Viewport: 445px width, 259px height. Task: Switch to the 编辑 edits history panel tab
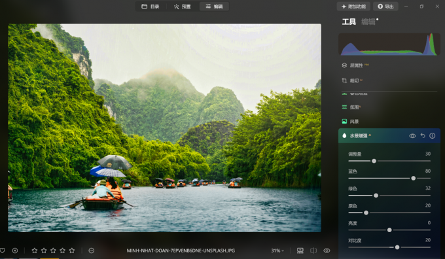pyautogui.click(x=368, y=22)
